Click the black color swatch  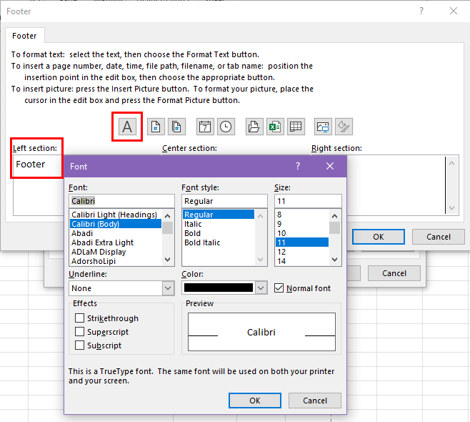pos(219,288)
